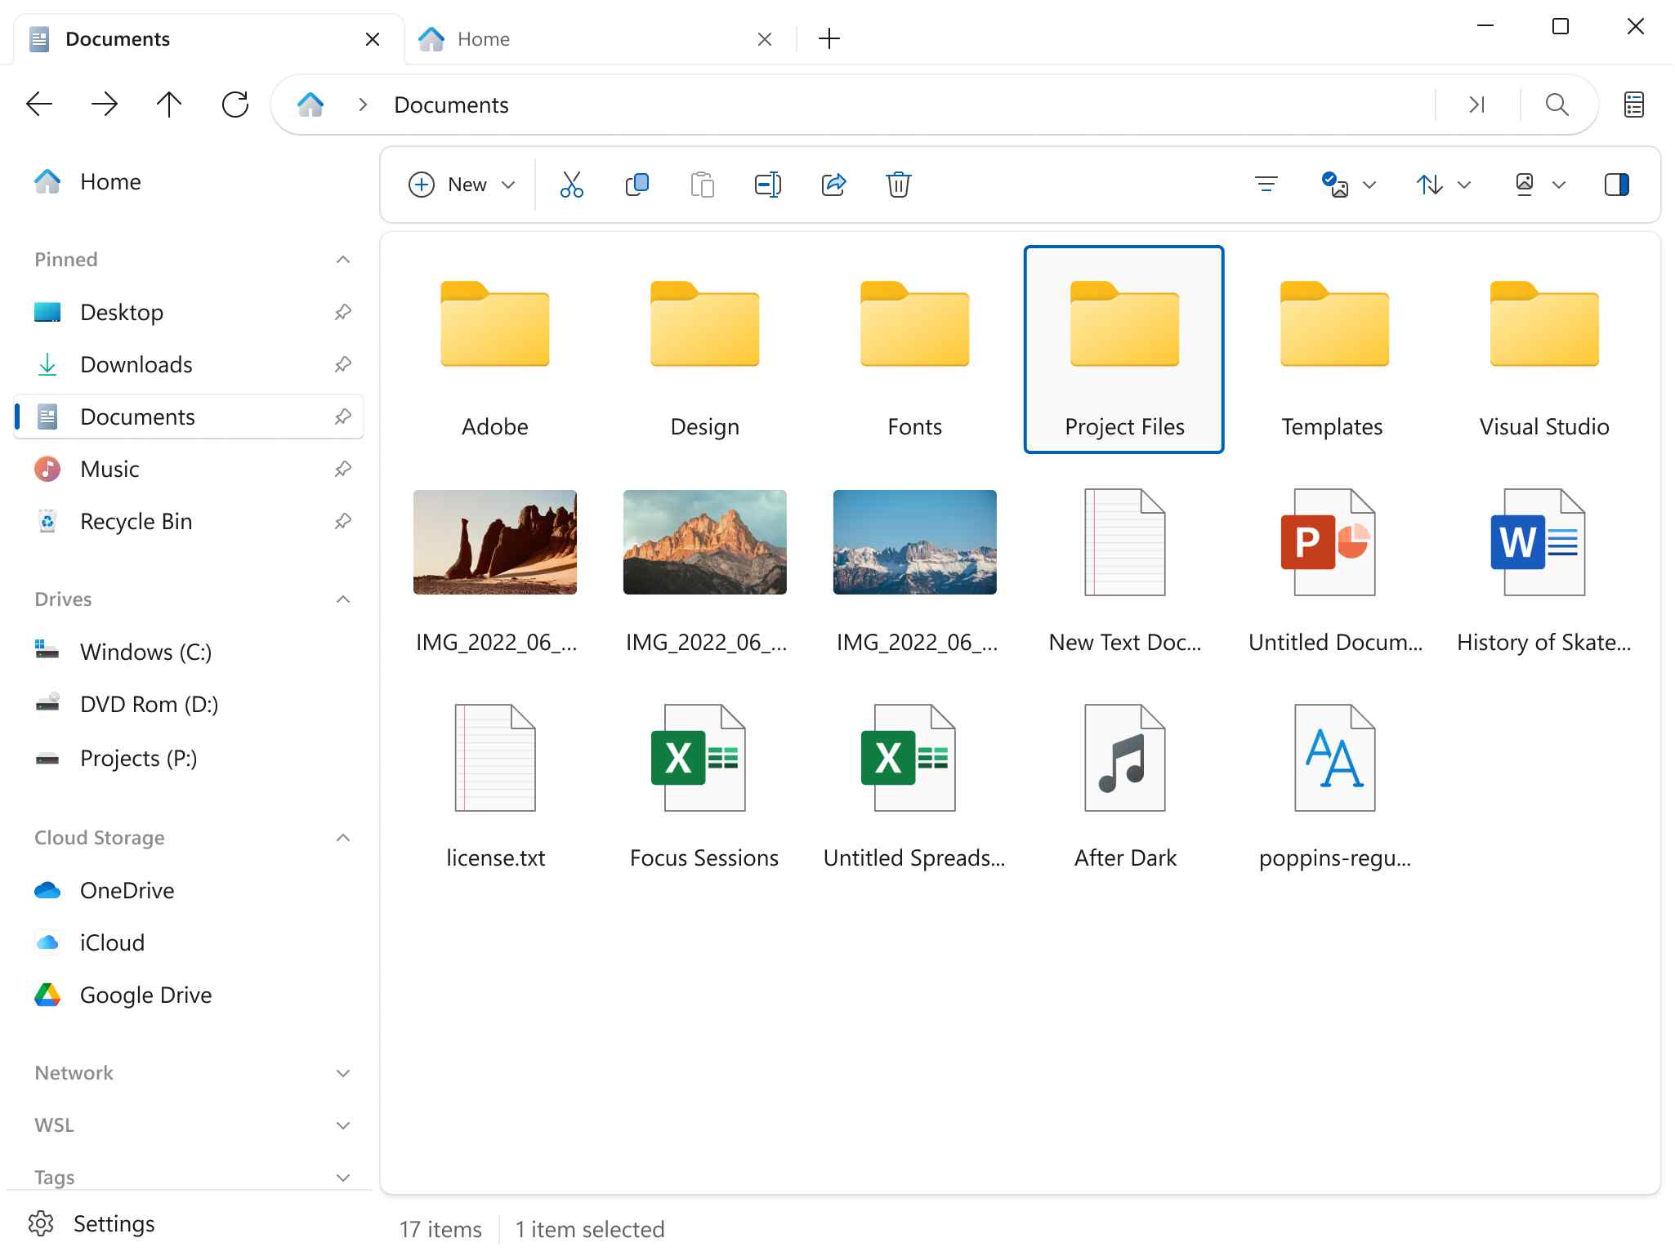
Task: Unpin Documents from the sidebar
Action: (343, 416)
